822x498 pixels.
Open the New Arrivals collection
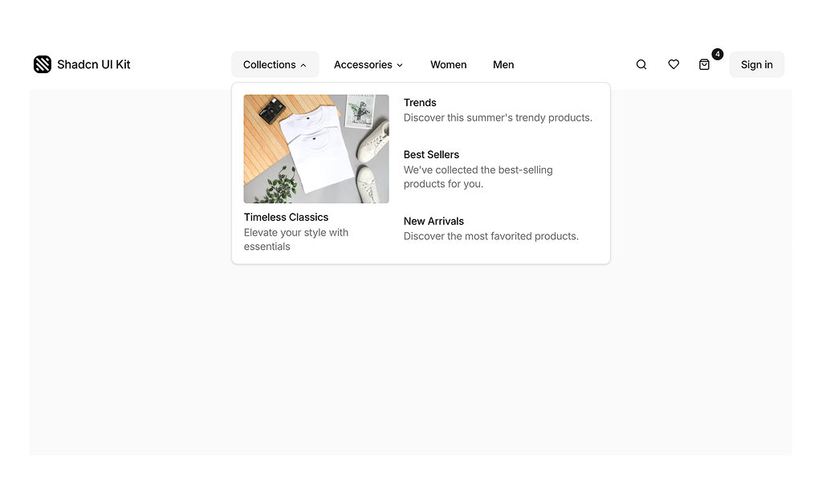433,221
